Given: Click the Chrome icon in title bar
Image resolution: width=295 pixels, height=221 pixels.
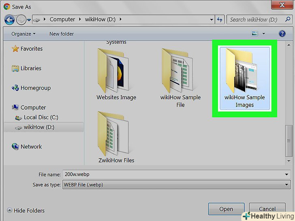Looking at the screenshot, I should [x=7, y=7].
